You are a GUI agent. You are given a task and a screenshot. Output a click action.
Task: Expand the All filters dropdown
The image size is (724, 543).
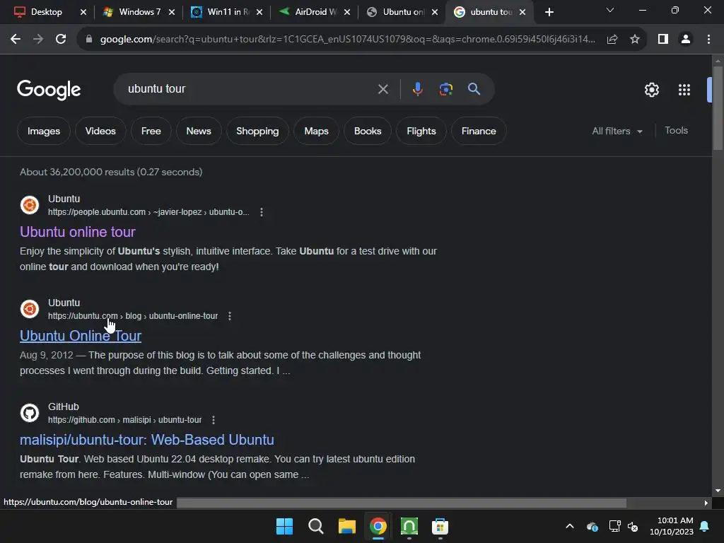tap(617, 131)
